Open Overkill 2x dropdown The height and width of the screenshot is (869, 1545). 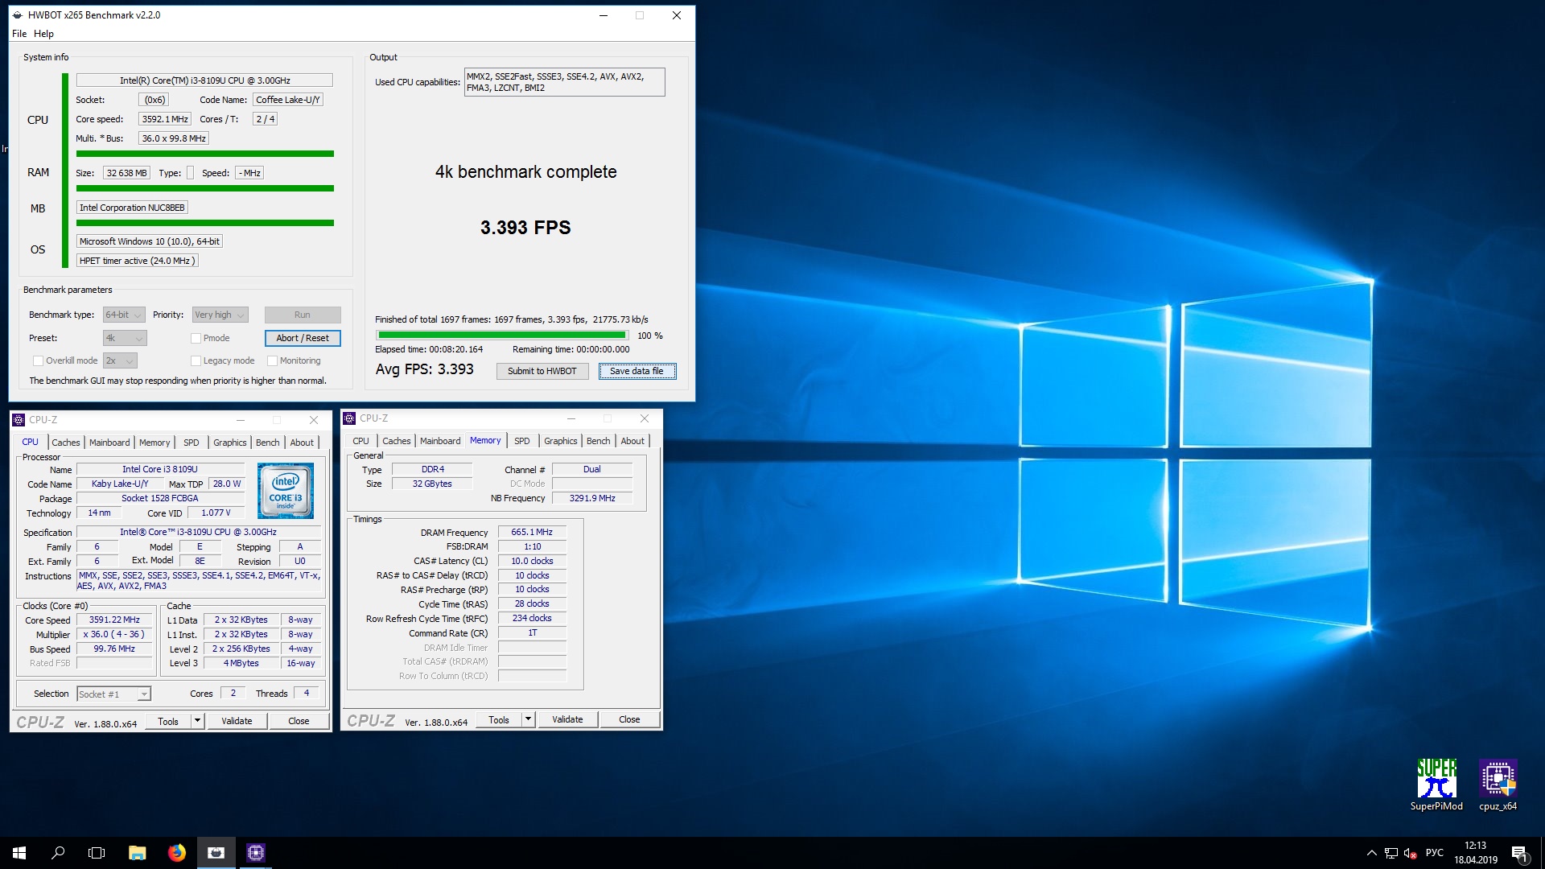point(120,361)
